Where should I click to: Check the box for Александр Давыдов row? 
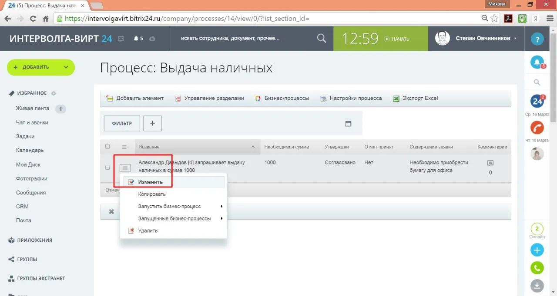(x=107, y=168)
